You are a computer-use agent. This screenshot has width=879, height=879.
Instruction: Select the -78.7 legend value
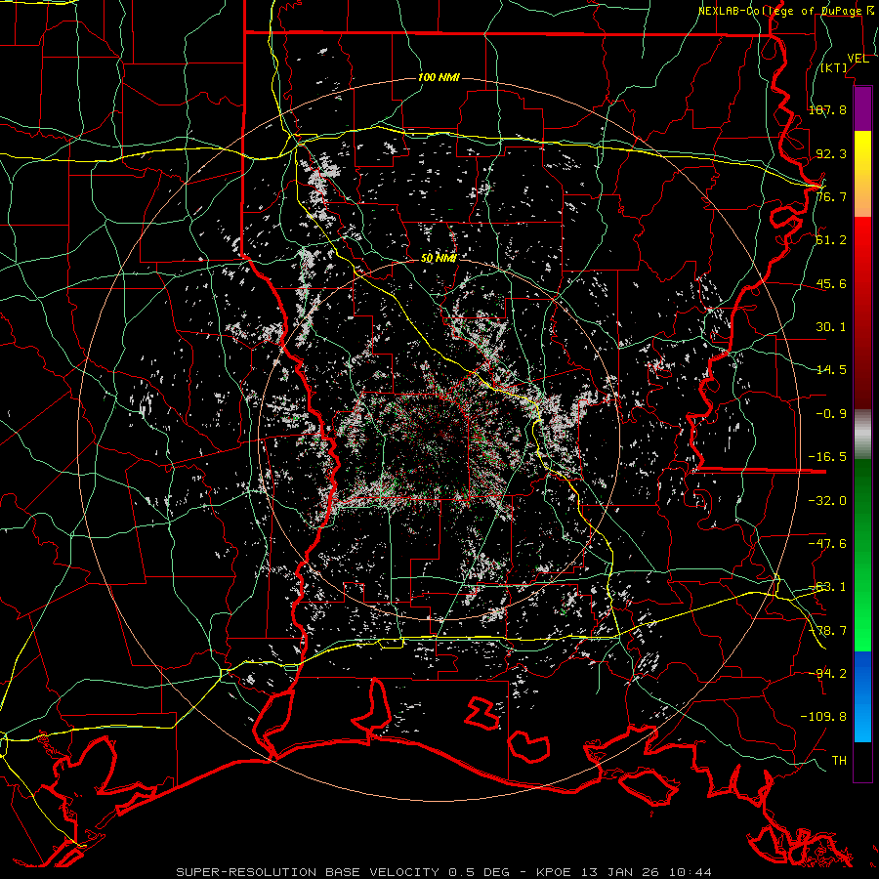[827, 631]
